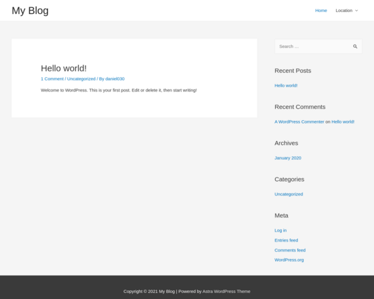
Task: Open the Hello world! post title
Action: [x=63, y=68]
